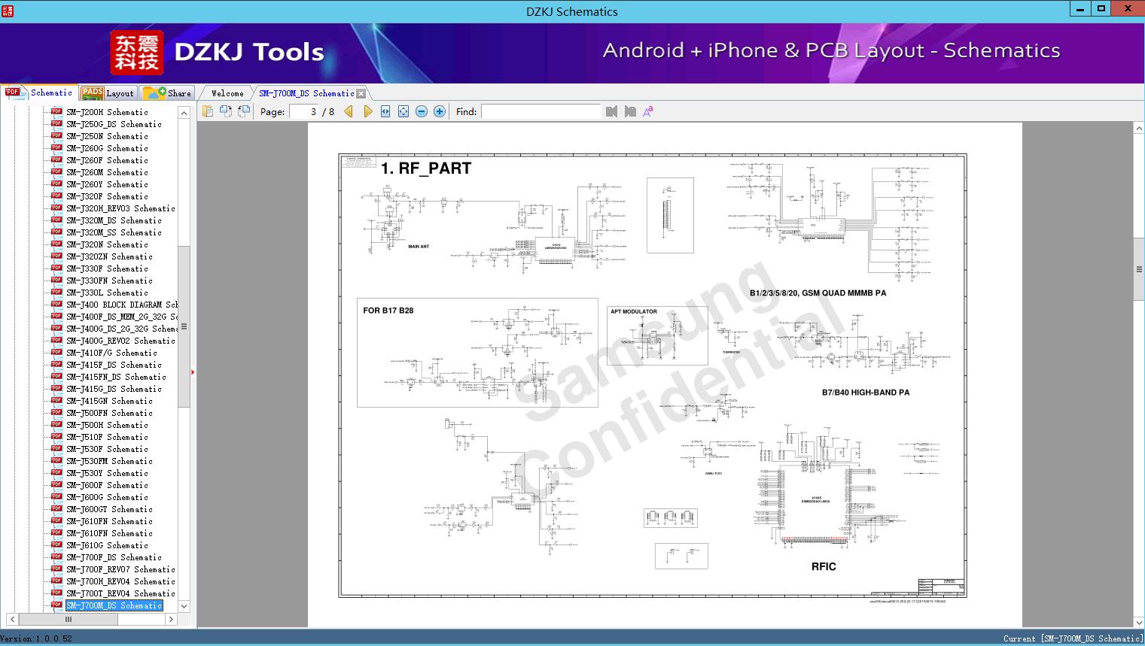Click the find-next arrow icon
The image size is (1145, 646).
[631, 111]
